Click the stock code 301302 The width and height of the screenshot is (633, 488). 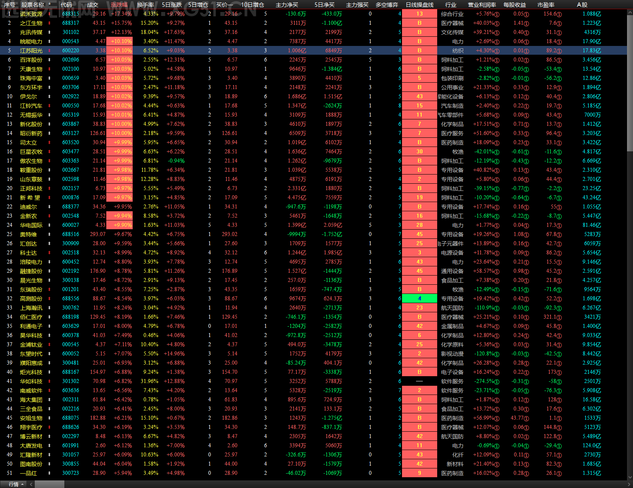click(71, 381)
